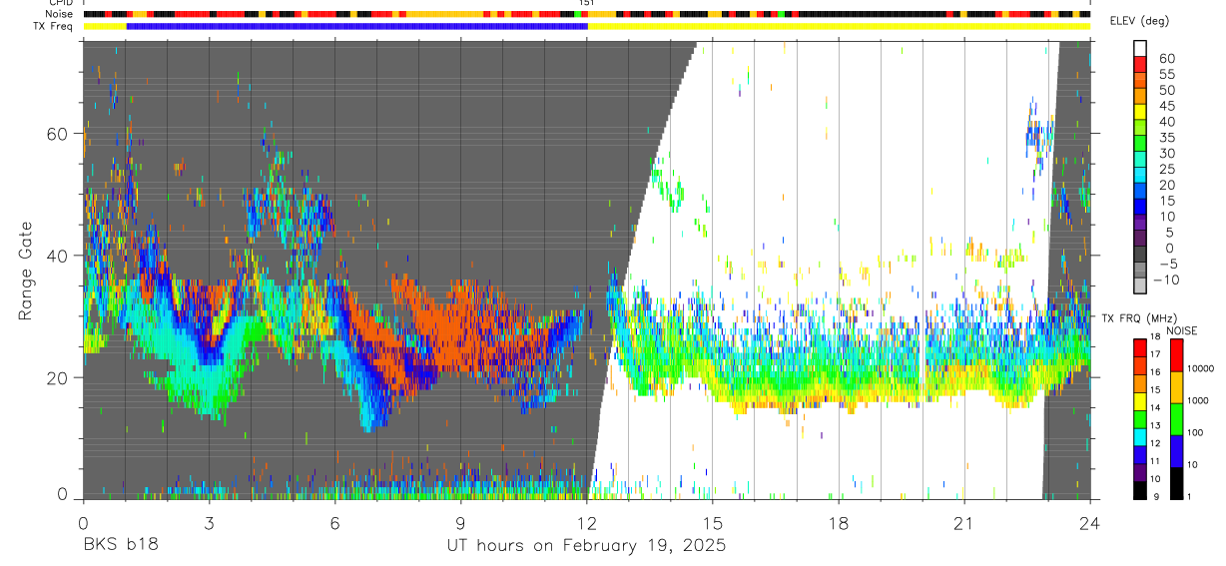Click the '151' CPID value label
The height and width of the screenshot is (566, 1226).
(x=587, y=3)
